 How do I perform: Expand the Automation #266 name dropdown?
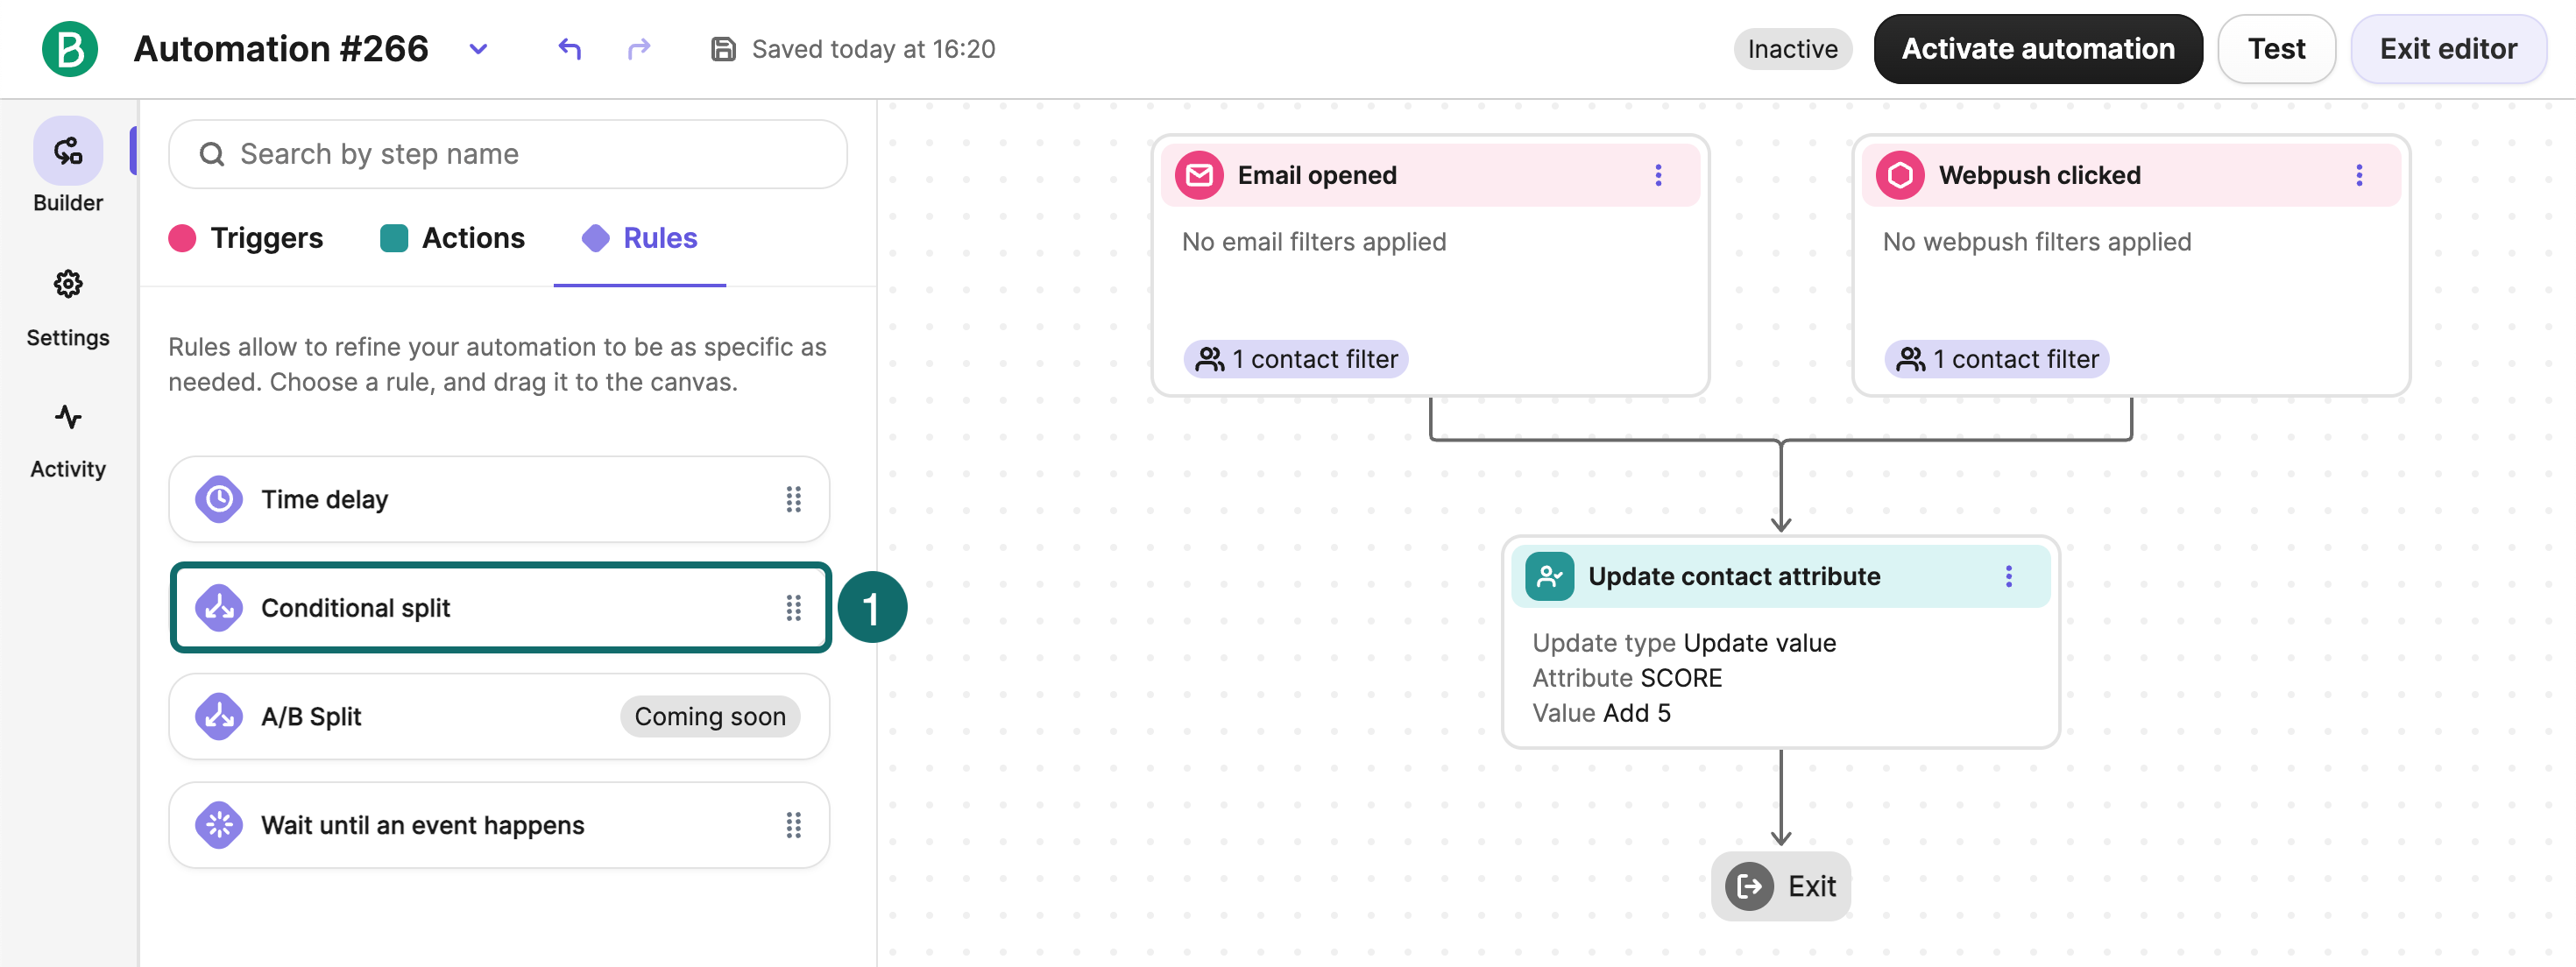478,49
